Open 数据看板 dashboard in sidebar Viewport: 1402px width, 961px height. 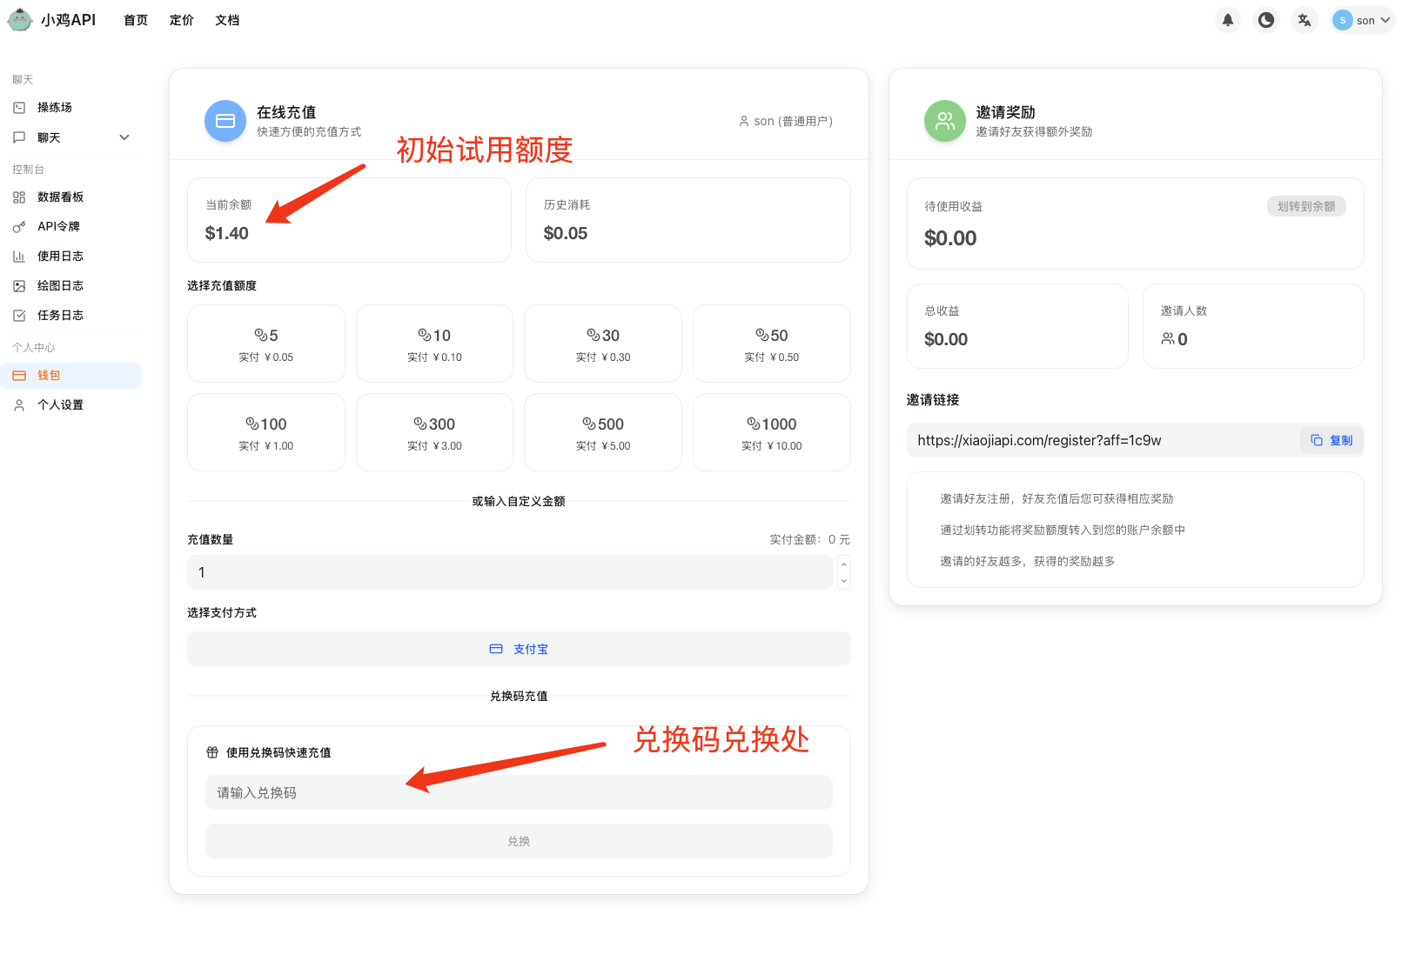(60, 197)
